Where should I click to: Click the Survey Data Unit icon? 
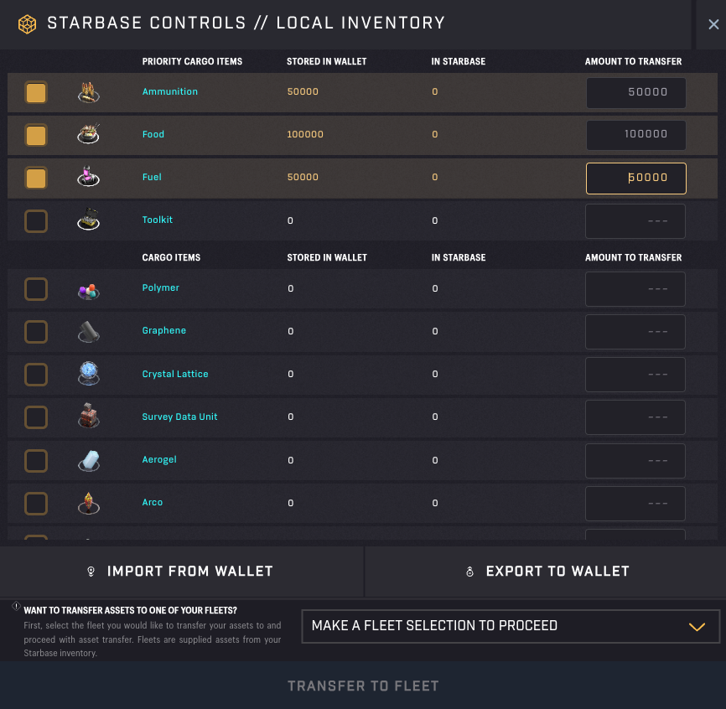point(88,417)
